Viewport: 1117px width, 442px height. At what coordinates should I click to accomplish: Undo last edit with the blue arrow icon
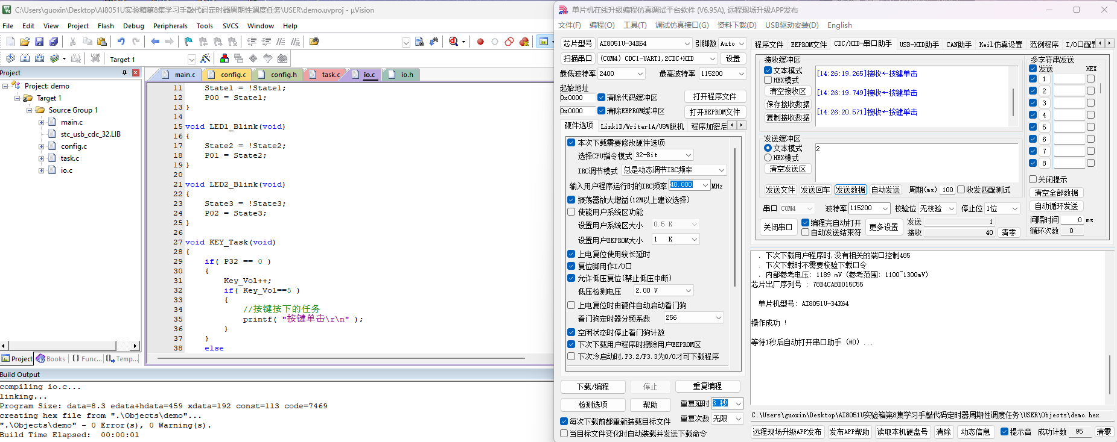[121, 42]
